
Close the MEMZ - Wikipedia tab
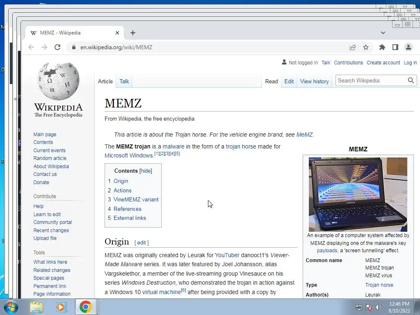click(x=117, y=33)
